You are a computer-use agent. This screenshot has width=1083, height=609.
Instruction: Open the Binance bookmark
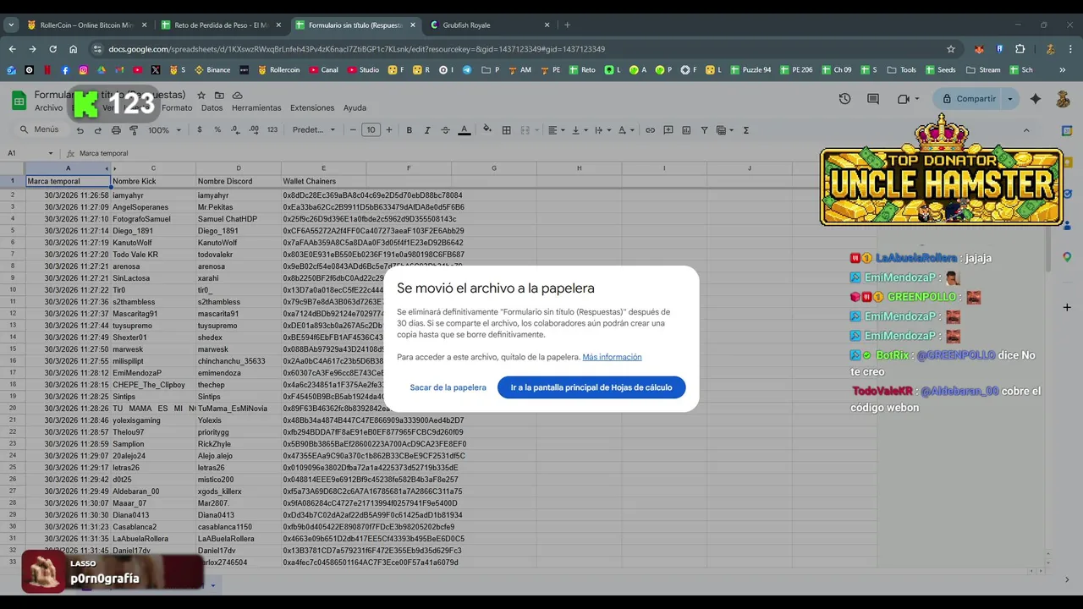[x=212, y=70]
